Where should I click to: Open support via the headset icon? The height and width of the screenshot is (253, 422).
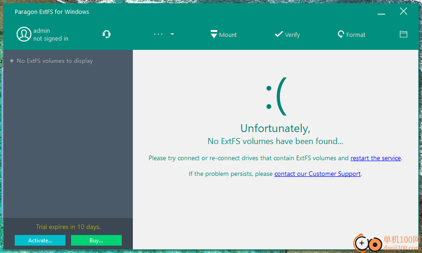pyautogui.click(x=107, y=34)
